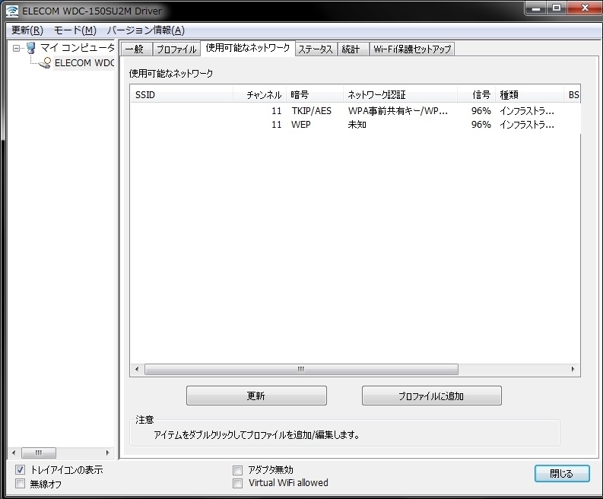603x499 pixels.
Task: Select the TKIP/AES network row
Action: tap(355, 111)
